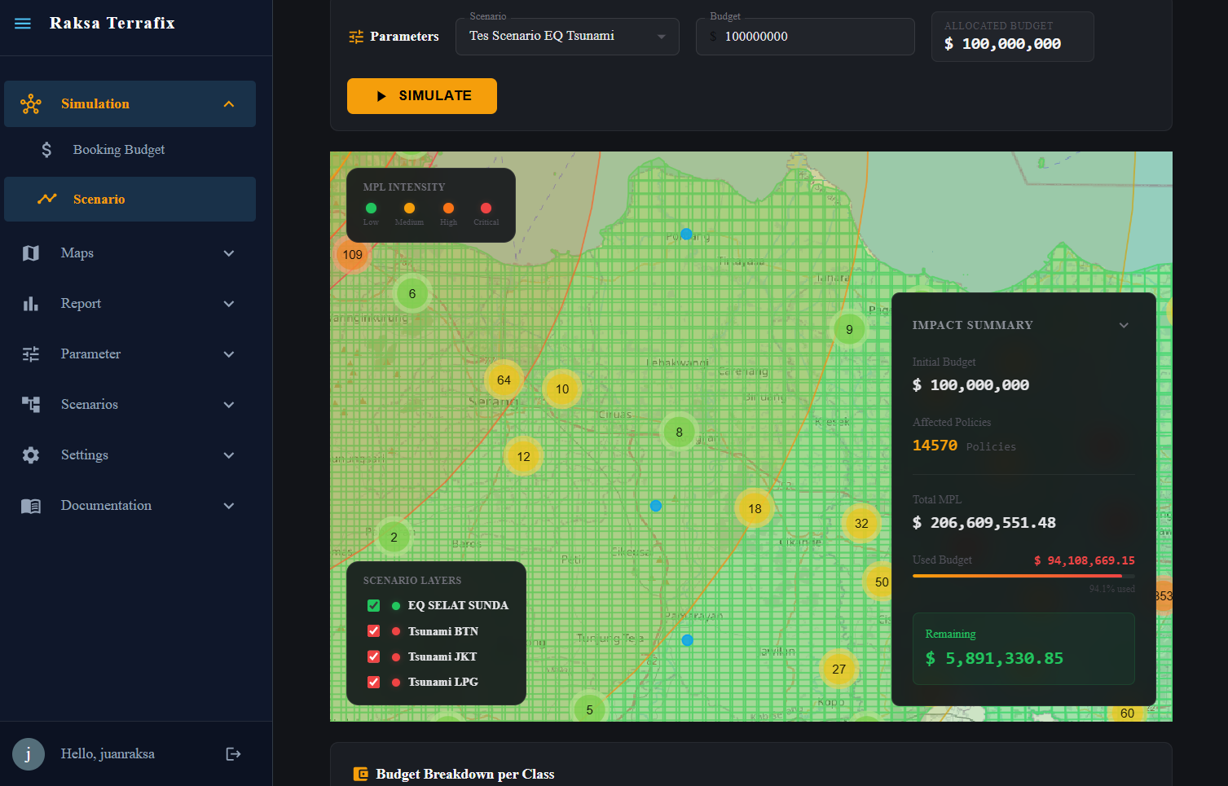Click map cluster marker 8
This screenshot has height=786, width=1228.
tap(679, 433)
